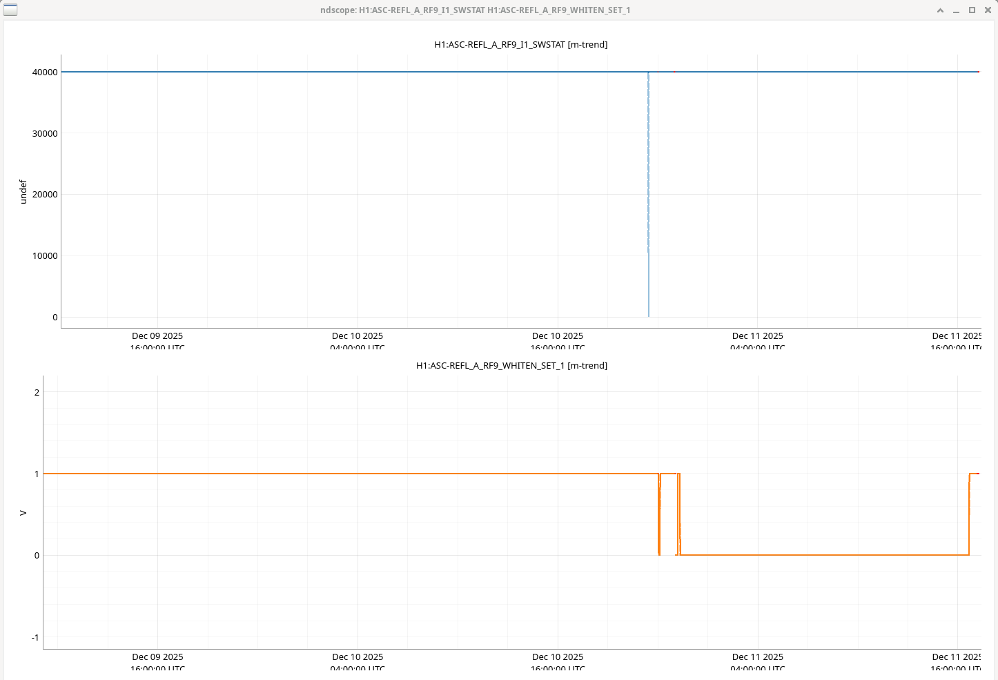Close the ndscope window
The width and height of the screenshot is (998, 680).
tap(987, 10)
